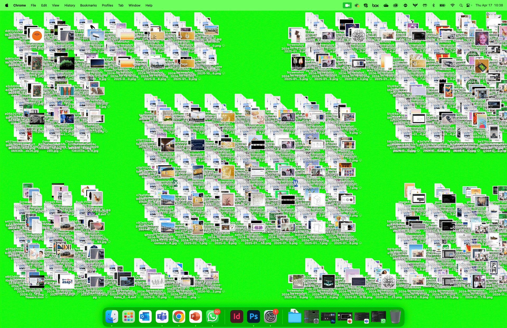Click the date and time display

pos(489,5)
